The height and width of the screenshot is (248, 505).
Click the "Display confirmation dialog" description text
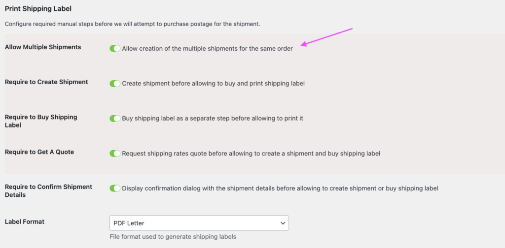pos(280,188)
